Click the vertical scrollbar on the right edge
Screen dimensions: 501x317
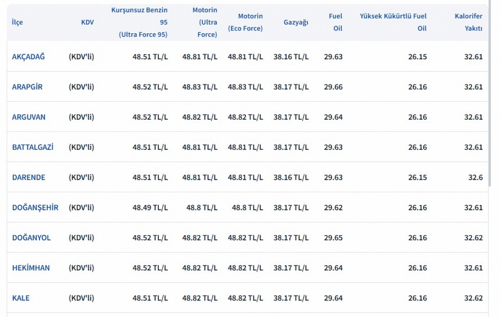point(490,95)
